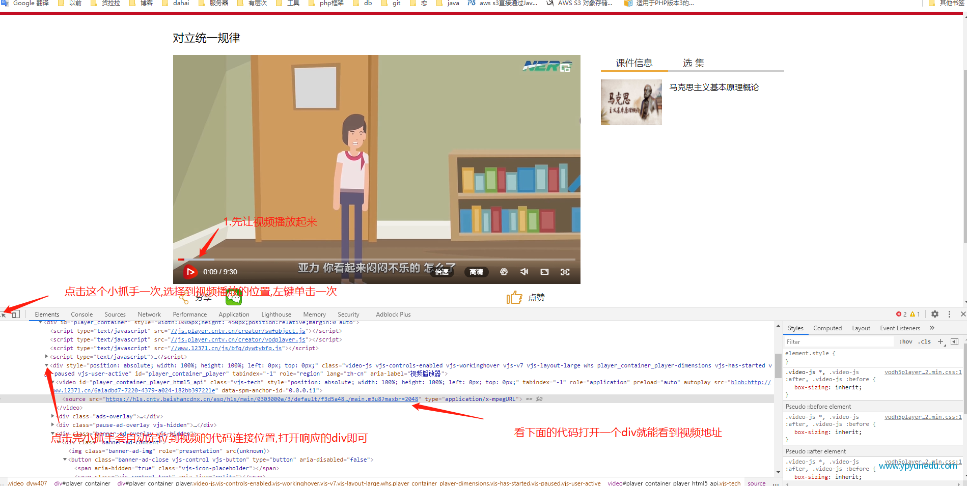Open the 倍速 playback speed option
The width and height of the screenshot is (967, 486).
coord(441,272)
